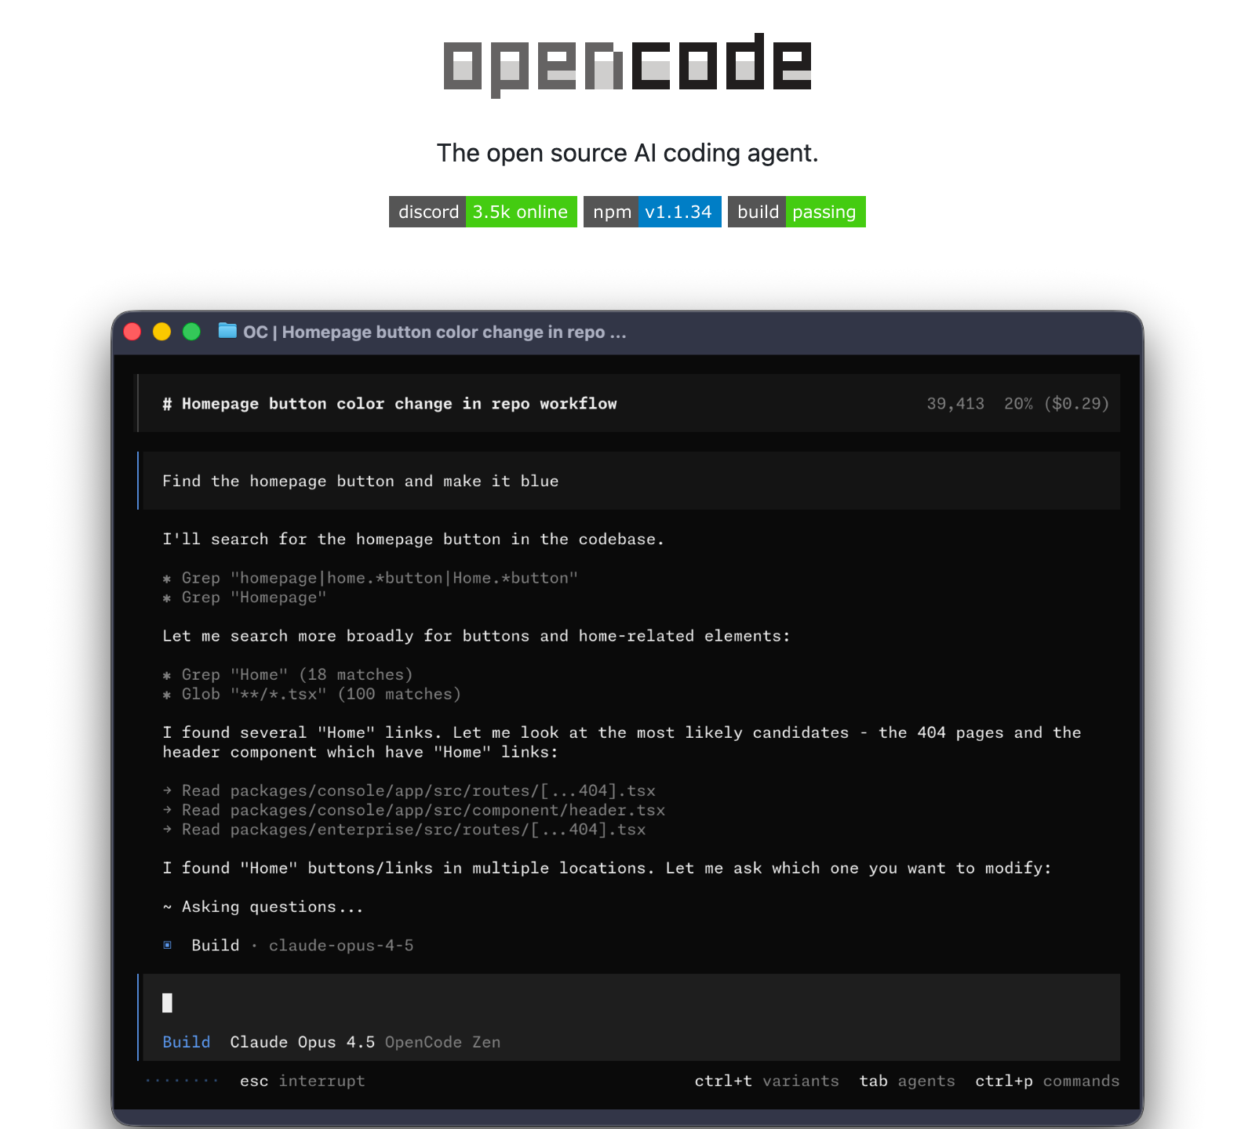This screenshot has height=1129, width=1255.
Task: Click the red close window dot
Action: pyautogui.click(x=133, y=332)
